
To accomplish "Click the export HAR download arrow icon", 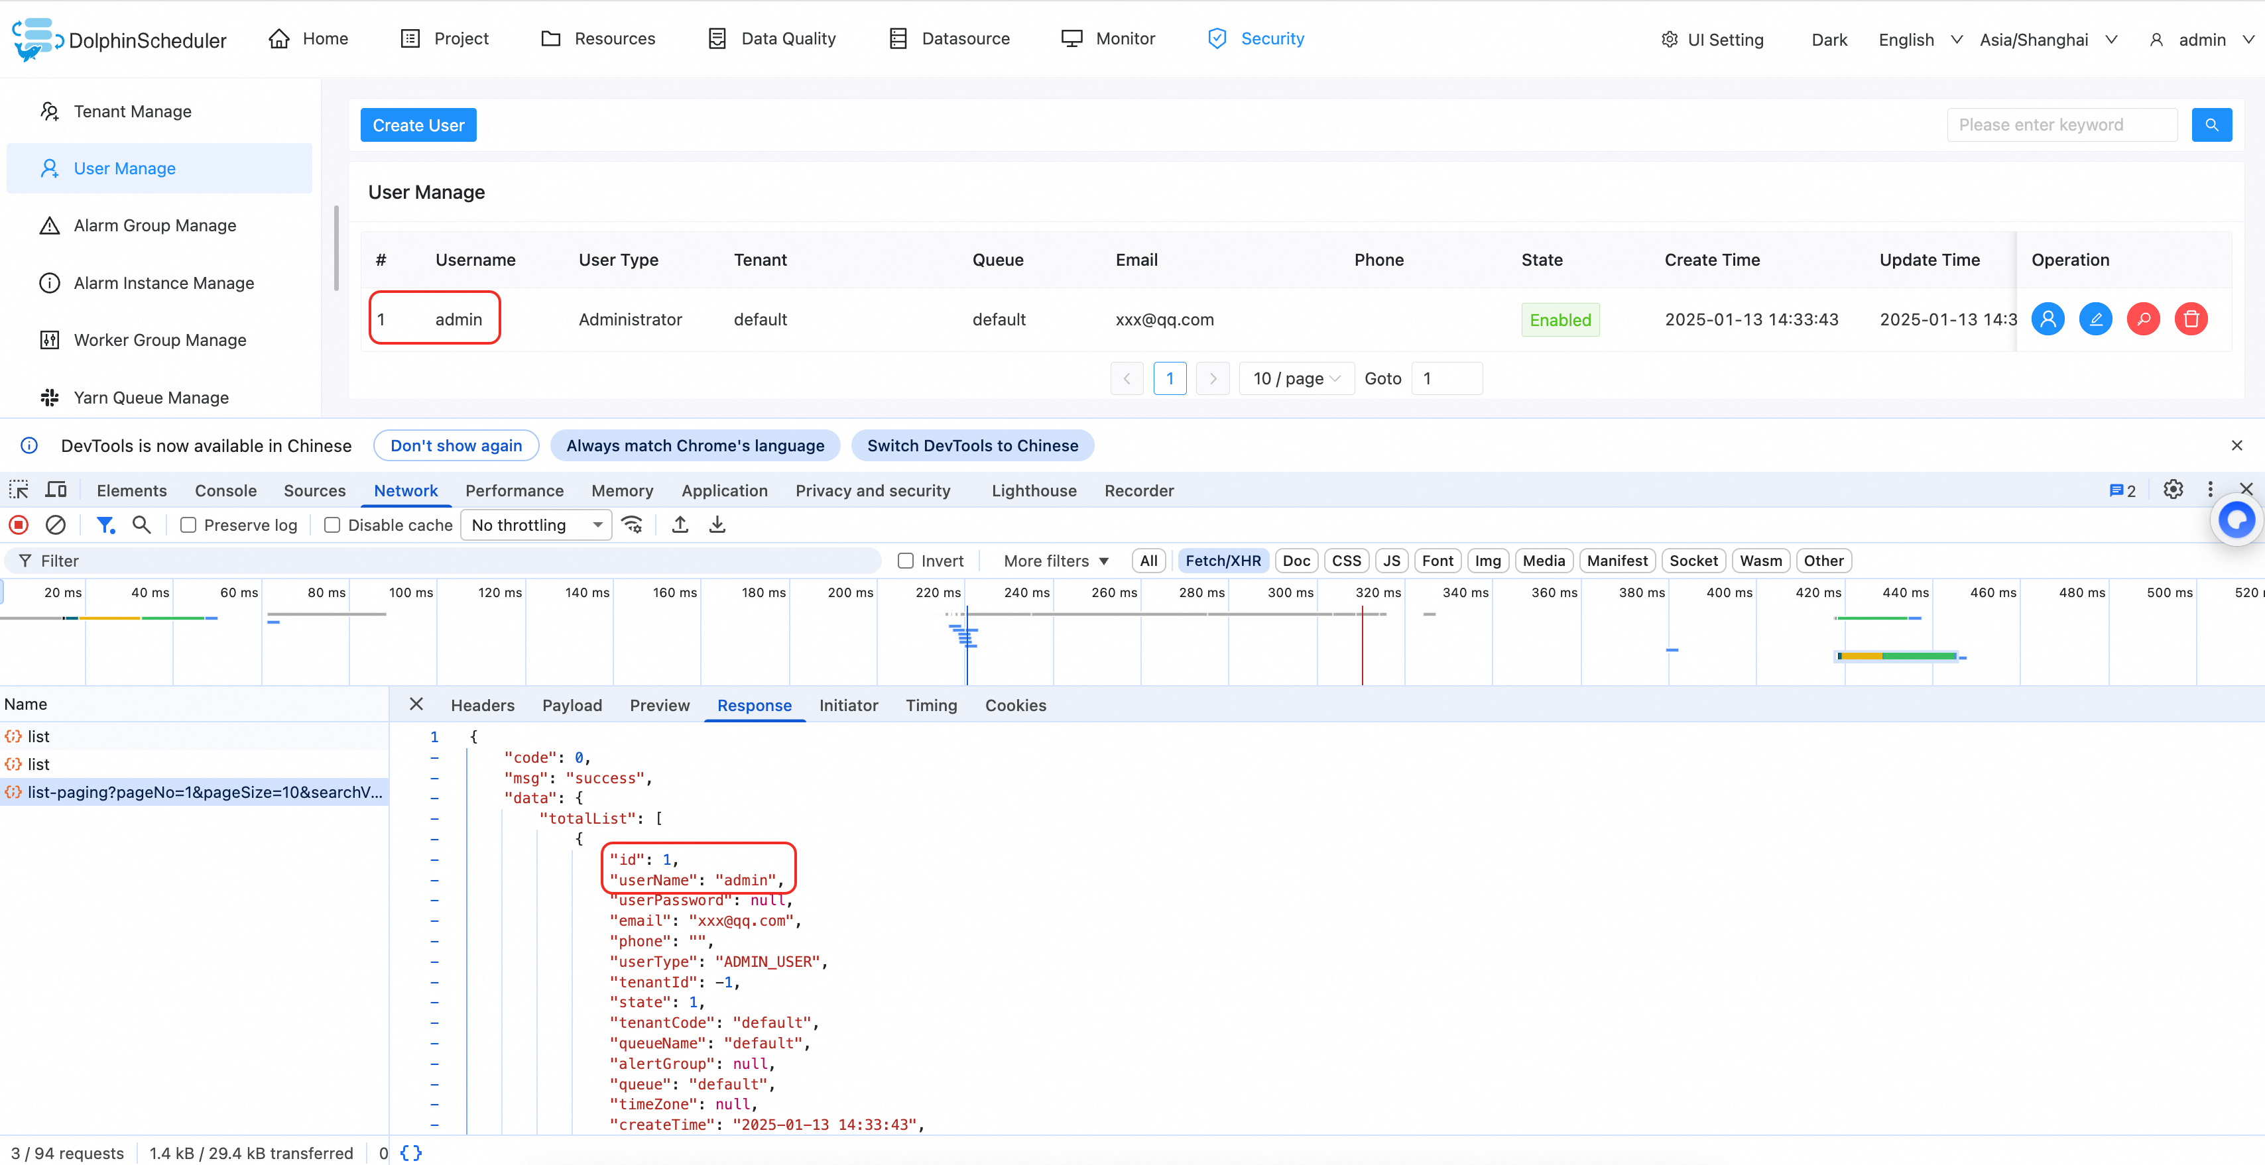I will pos(717,524).
